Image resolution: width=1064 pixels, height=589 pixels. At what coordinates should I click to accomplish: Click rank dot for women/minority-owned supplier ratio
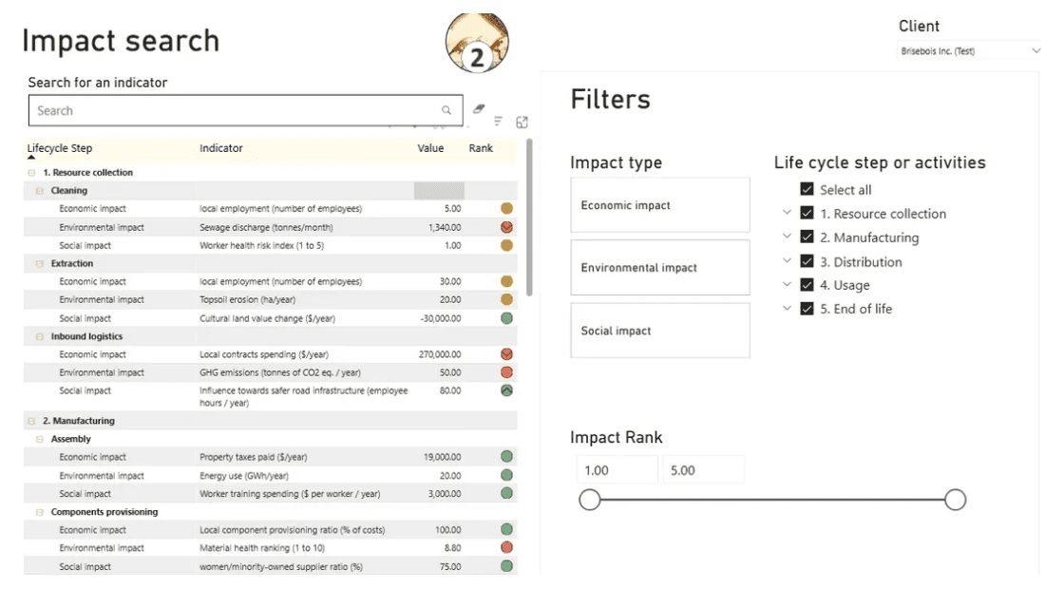tap(507, 566)
